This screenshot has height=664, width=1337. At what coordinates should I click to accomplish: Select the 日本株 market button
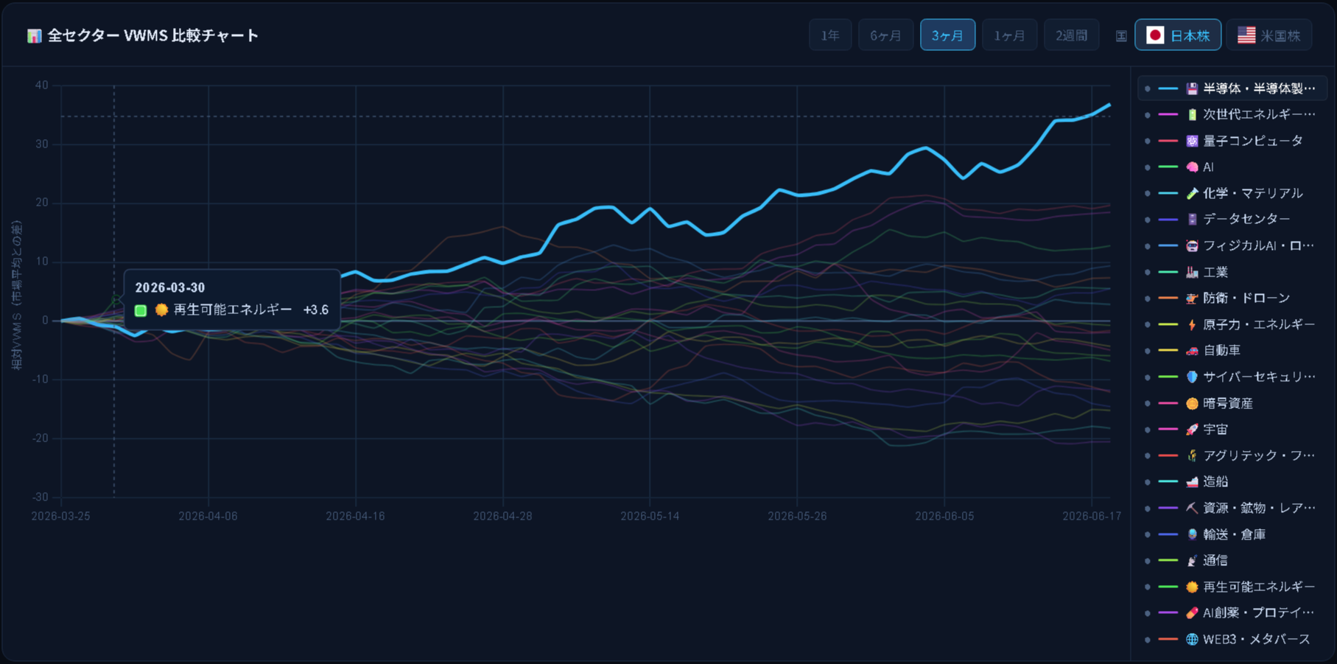click(1178, 35)
